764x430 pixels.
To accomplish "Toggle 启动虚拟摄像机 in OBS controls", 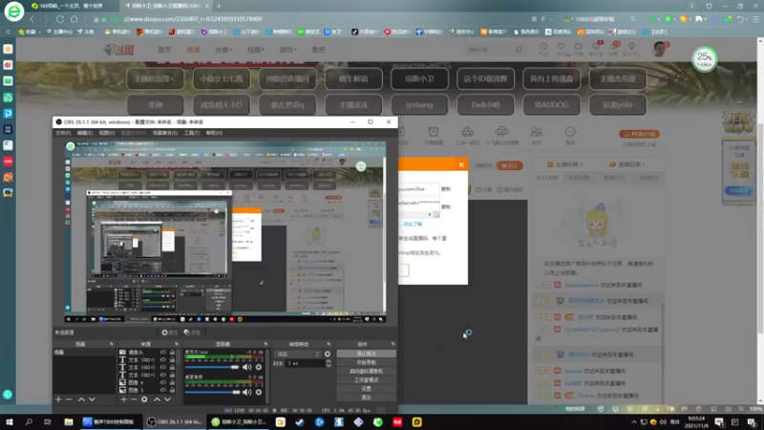I will [x=367, y=371].
